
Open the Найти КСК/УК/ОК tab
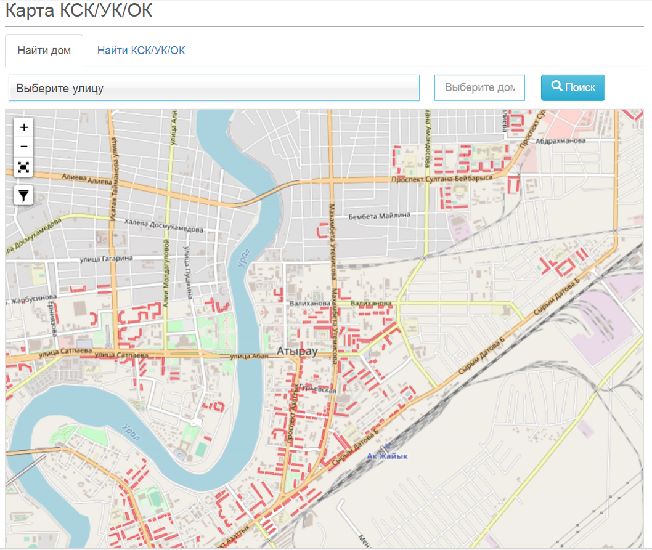coord(141,51)
